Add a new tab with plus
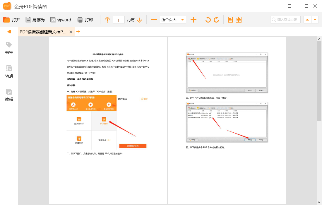Viewport: 322px width, 205px height. 78,32
